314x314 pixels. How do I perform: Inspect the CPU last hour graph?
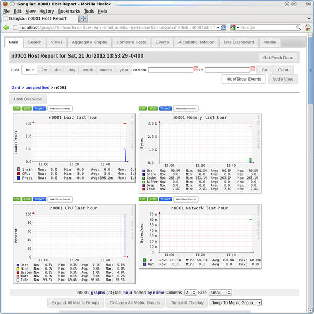coord(39,199)
